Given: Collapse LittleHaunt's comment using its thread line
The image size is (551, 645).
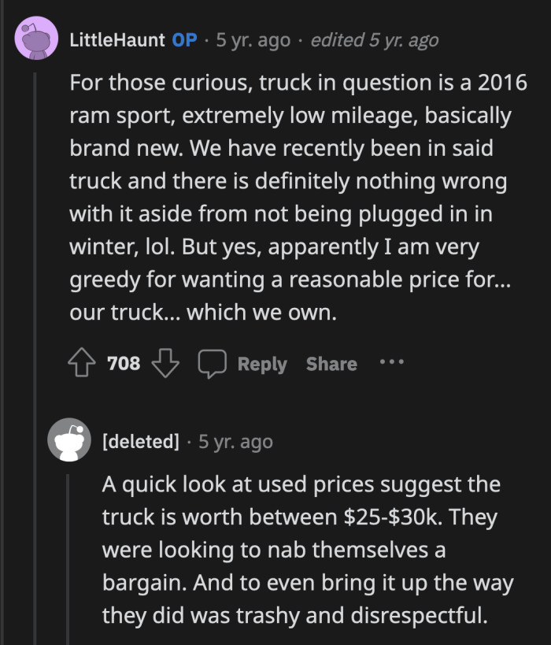Looking at the screenshot, I should [35, 236].
